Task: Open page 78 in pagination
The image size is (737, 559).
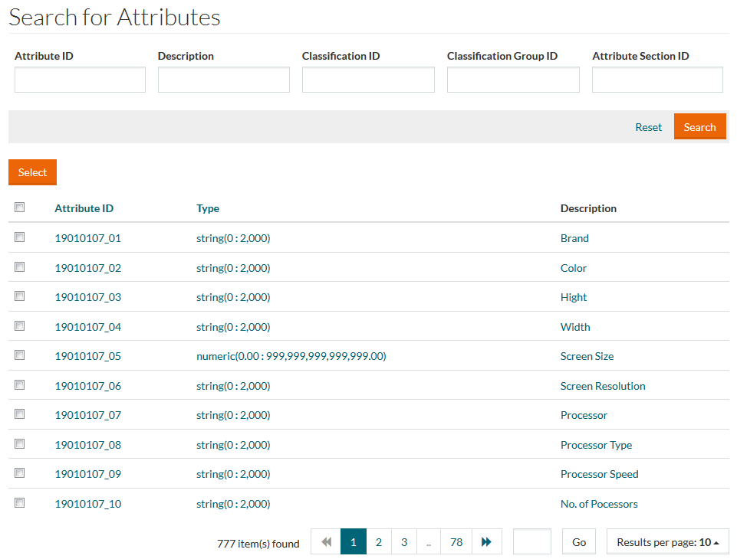Action: pyautogui.click(x=456, y=542)
